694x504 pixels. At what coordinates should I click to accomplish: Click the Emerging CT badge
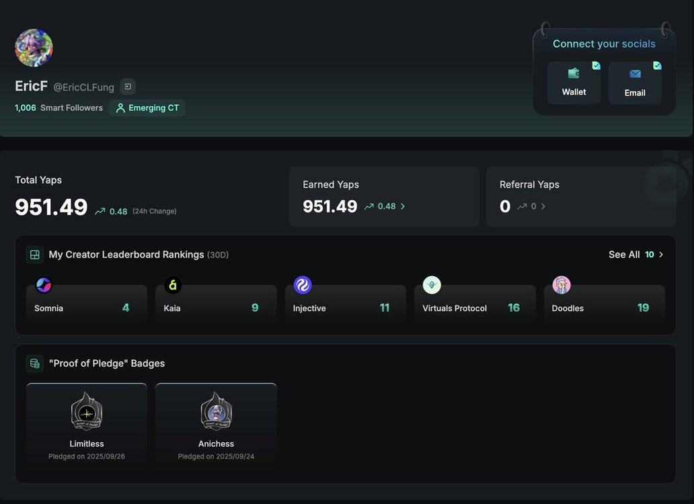click(x=147, y=108)
